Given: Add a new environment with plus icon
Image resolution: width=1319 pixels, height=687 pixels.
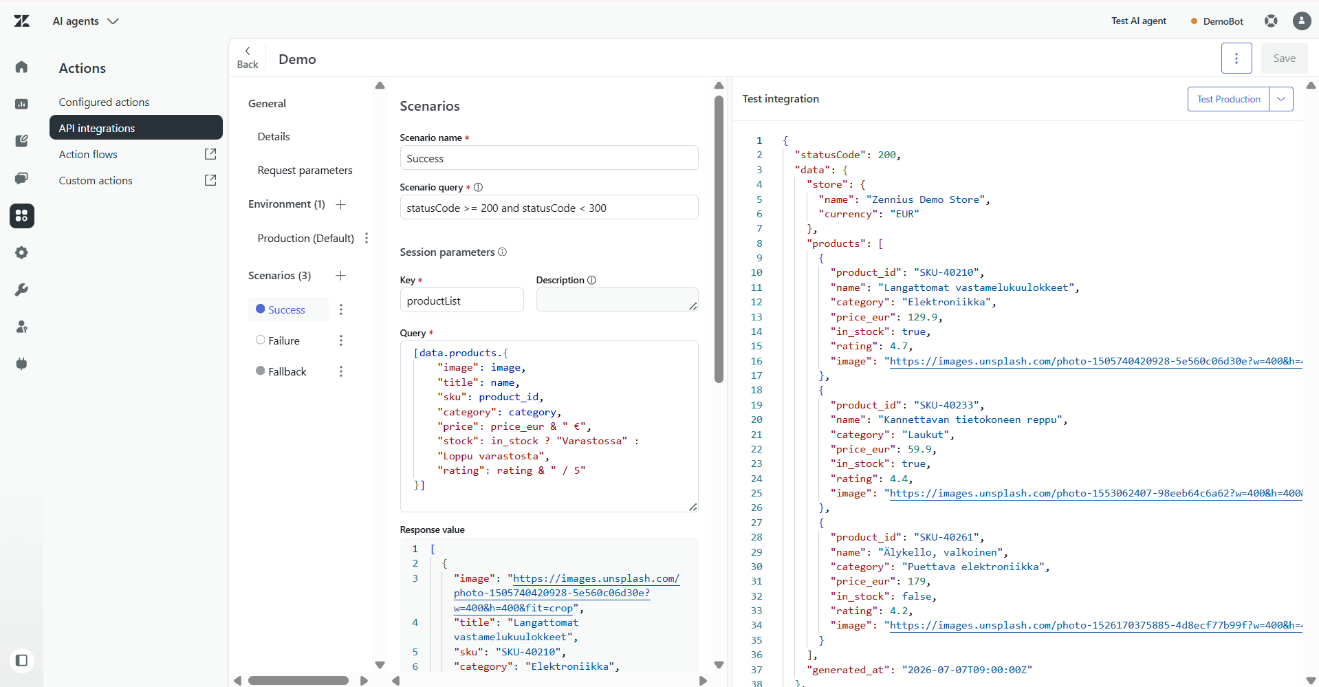Looking at the screenshot, I should 340,204.
